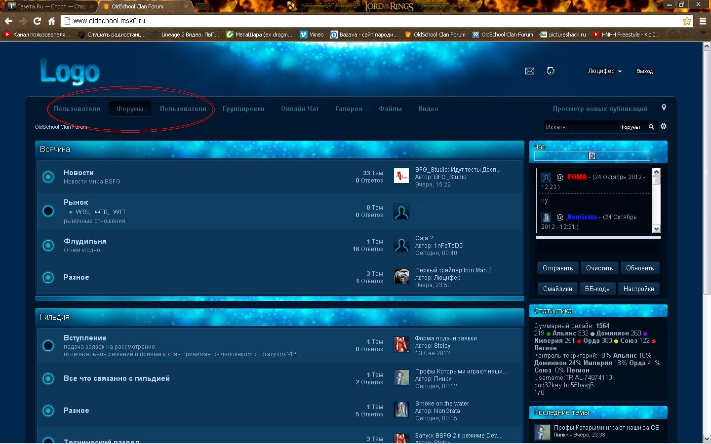Open HNHH Freestyle YouTube bookmark
The image size is (711, 444).
click(626, 35)
